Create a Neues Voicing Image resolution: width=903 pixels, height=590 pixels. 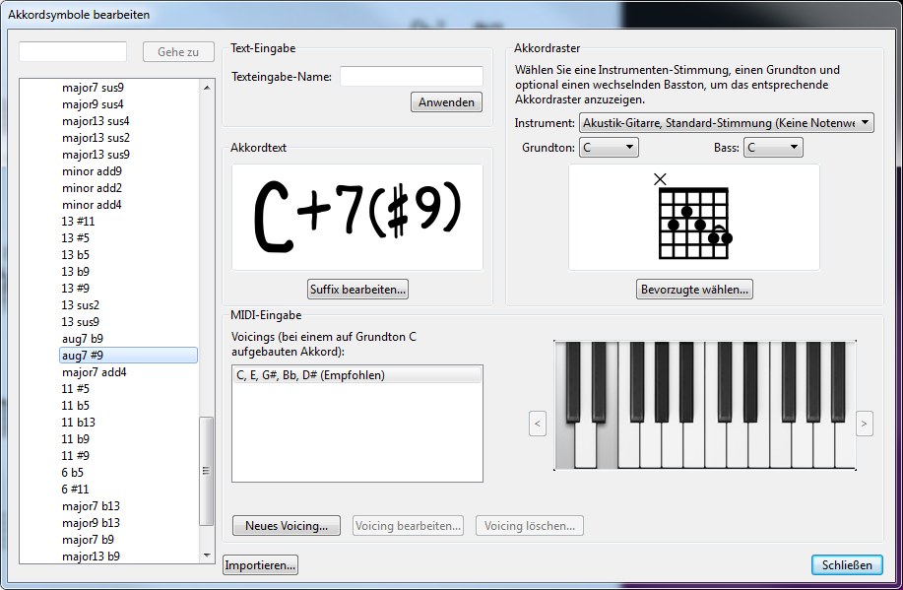point(287,525)
